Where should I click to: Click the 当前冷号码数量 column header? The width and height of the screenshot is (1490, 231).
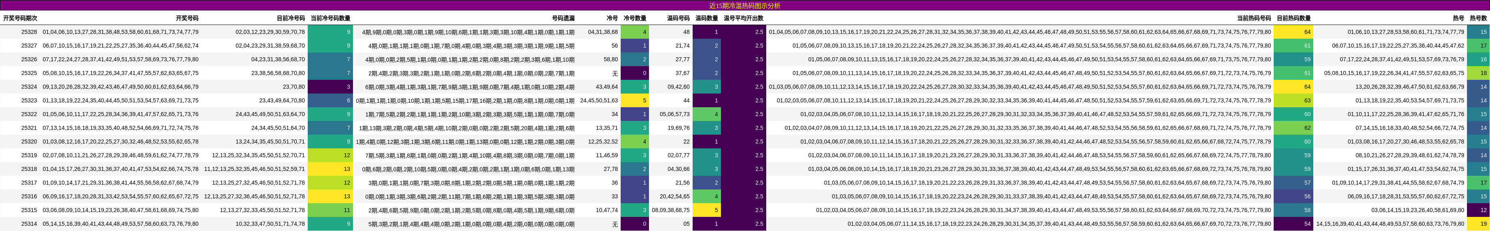coord(330,19)
